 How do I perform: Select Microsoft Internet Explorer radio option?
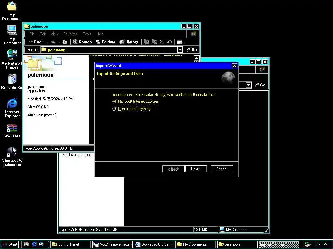click(135, 101)
